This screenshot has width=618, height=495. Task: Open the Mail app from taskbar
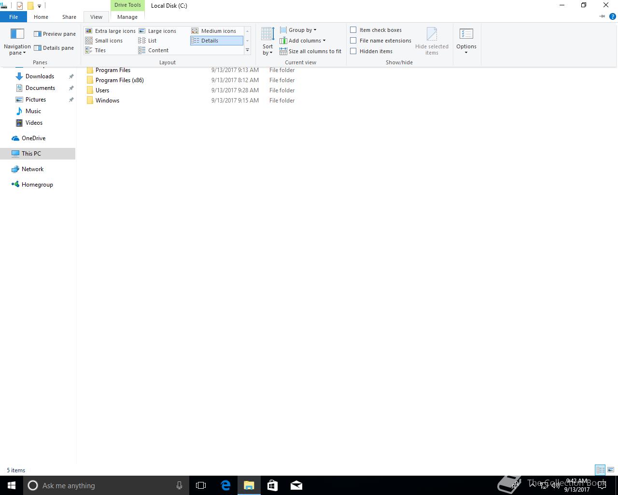pos(296,485)
